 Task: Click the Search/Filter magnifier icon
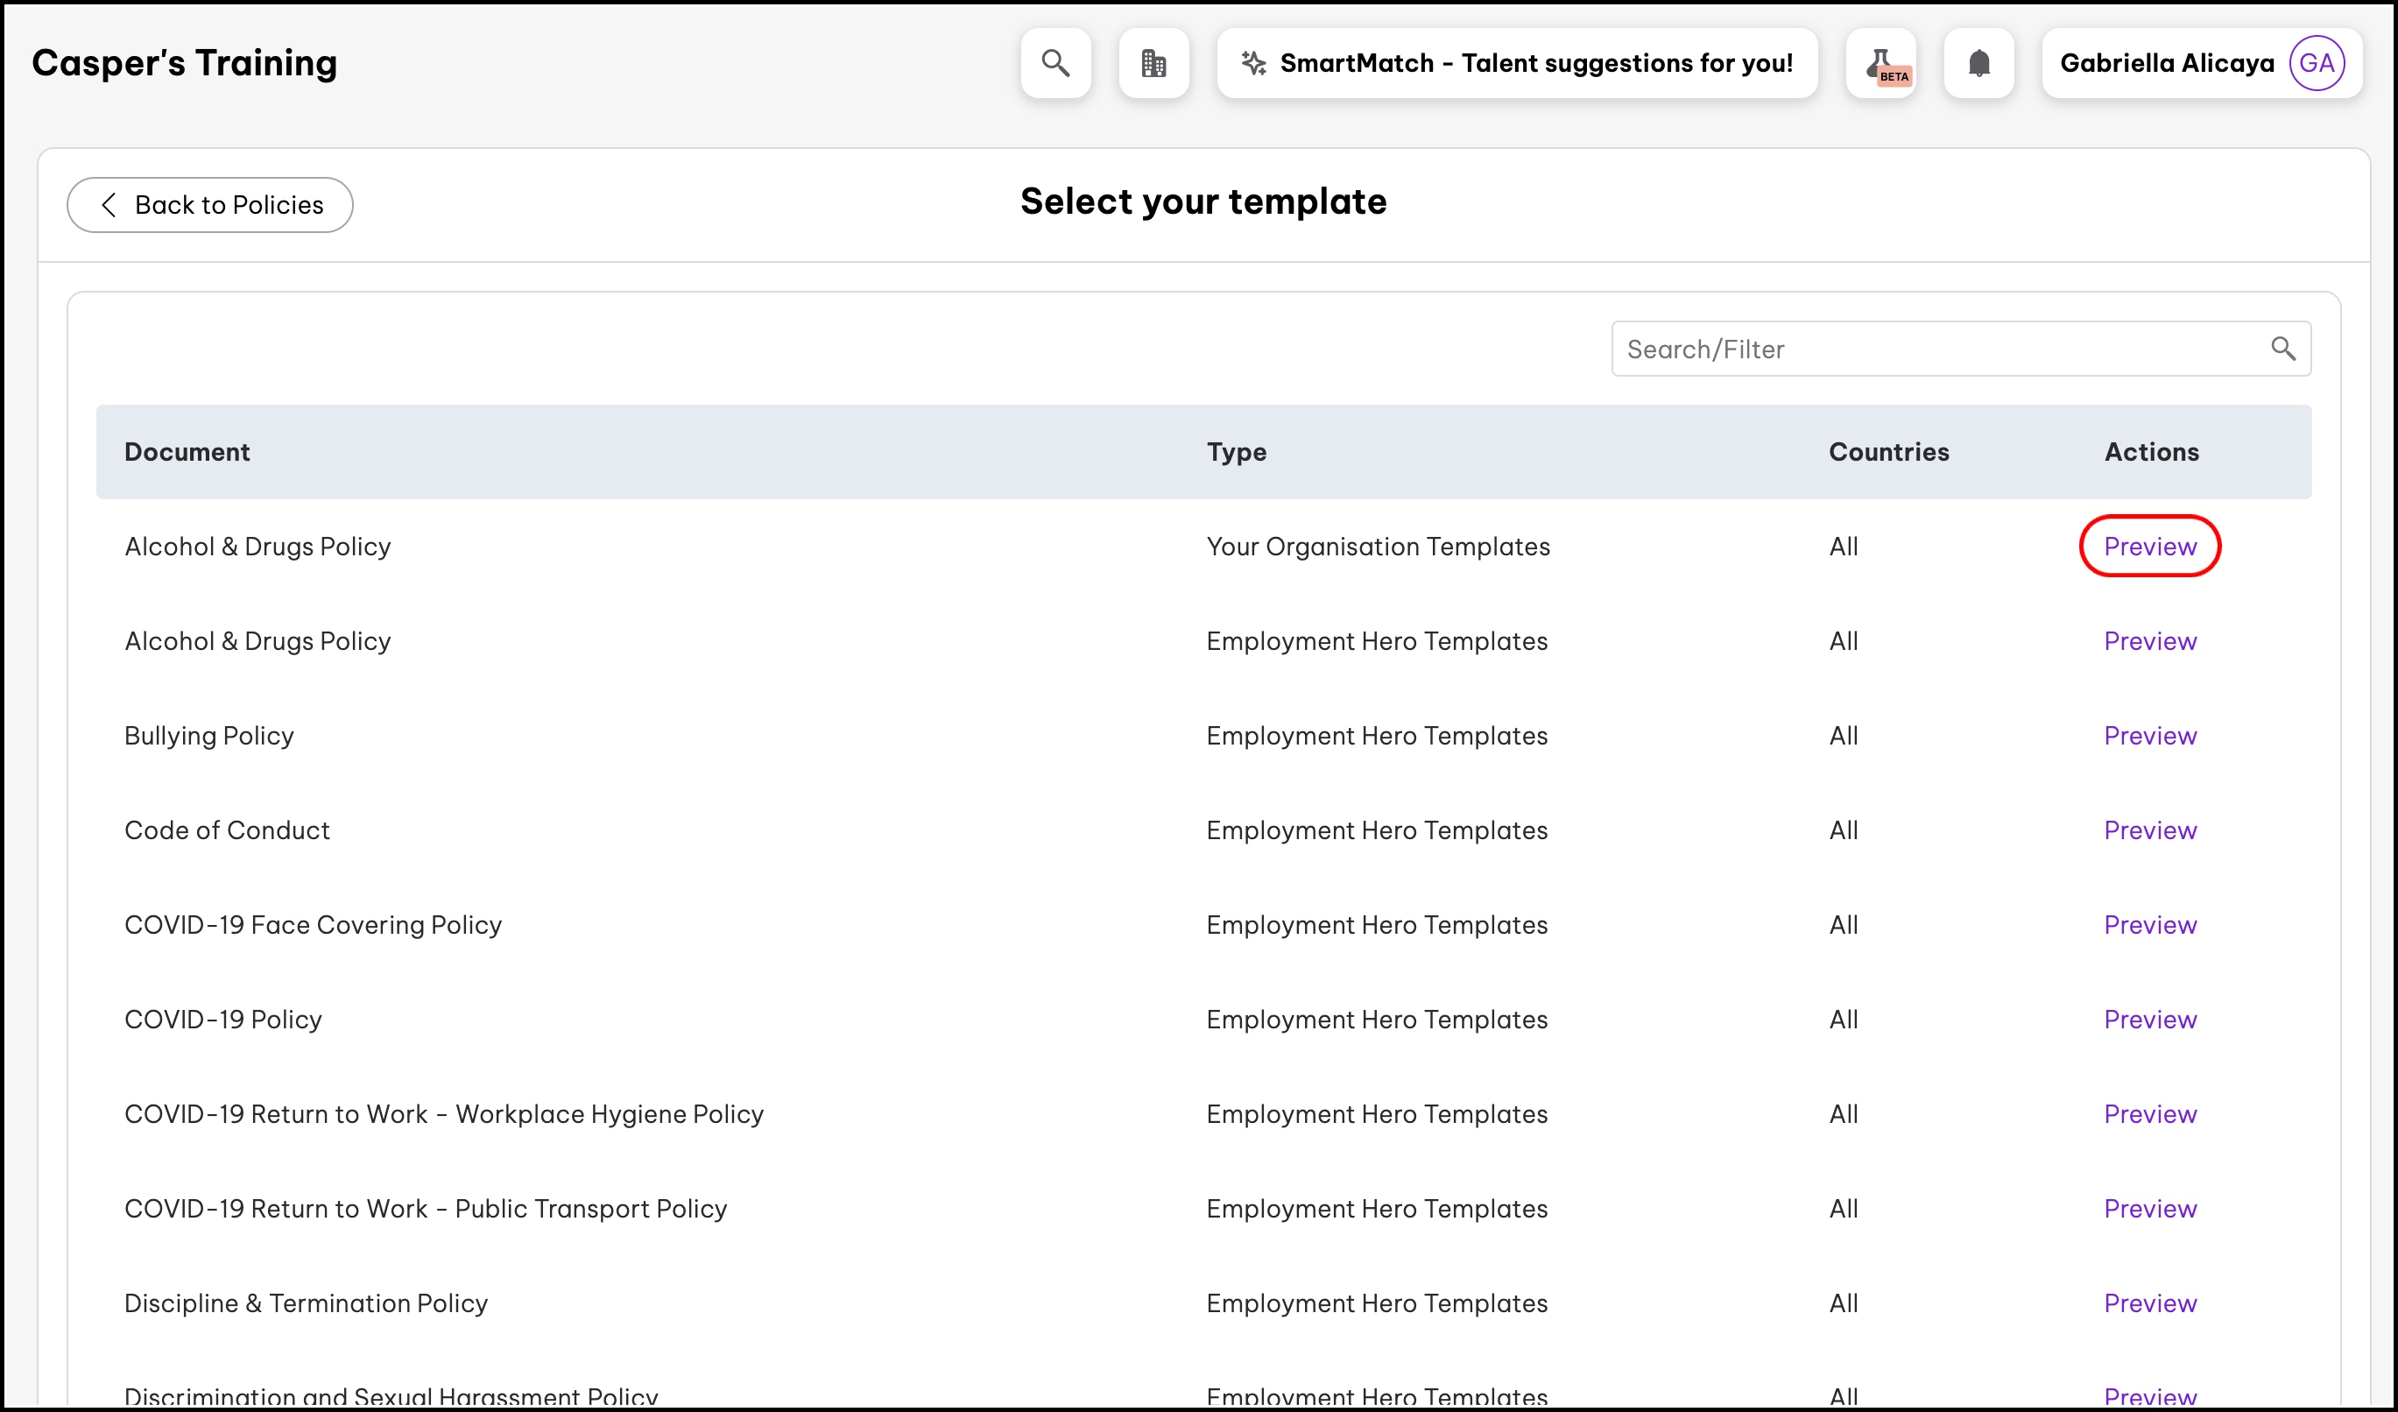click(x=2283, y=349)
